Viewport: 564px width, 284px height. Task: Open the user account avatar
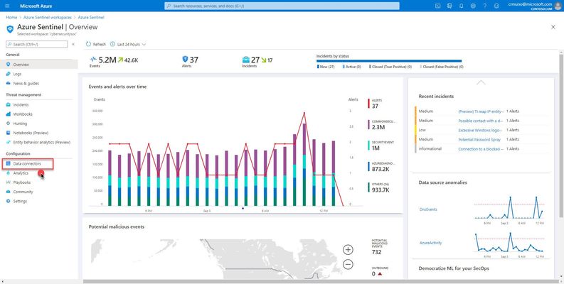(558, 6)
